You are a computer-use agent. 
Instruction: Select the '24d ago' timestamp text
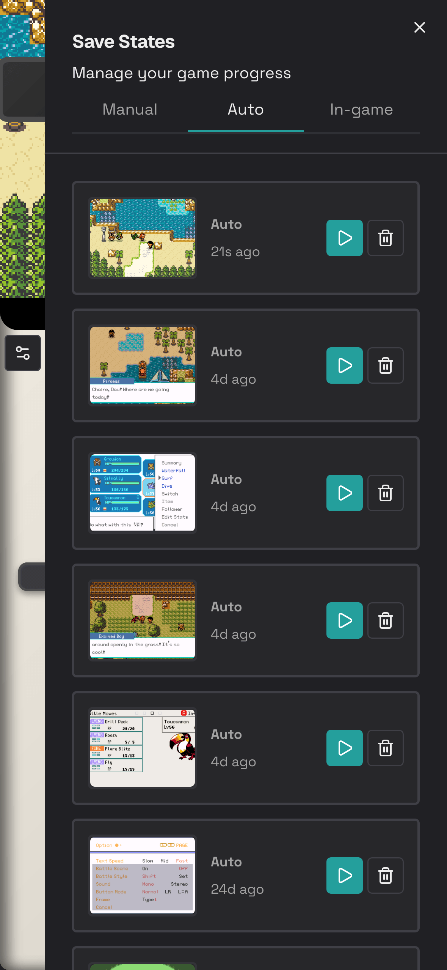(237, 889)
